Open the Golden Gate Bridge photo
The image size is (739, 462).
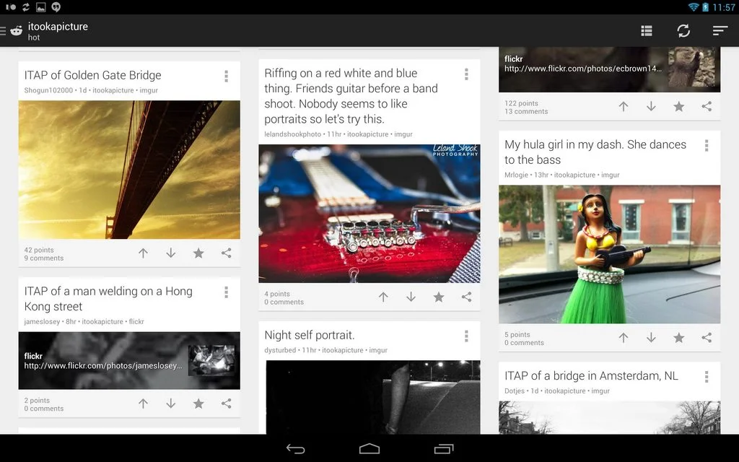click(129, 170)
